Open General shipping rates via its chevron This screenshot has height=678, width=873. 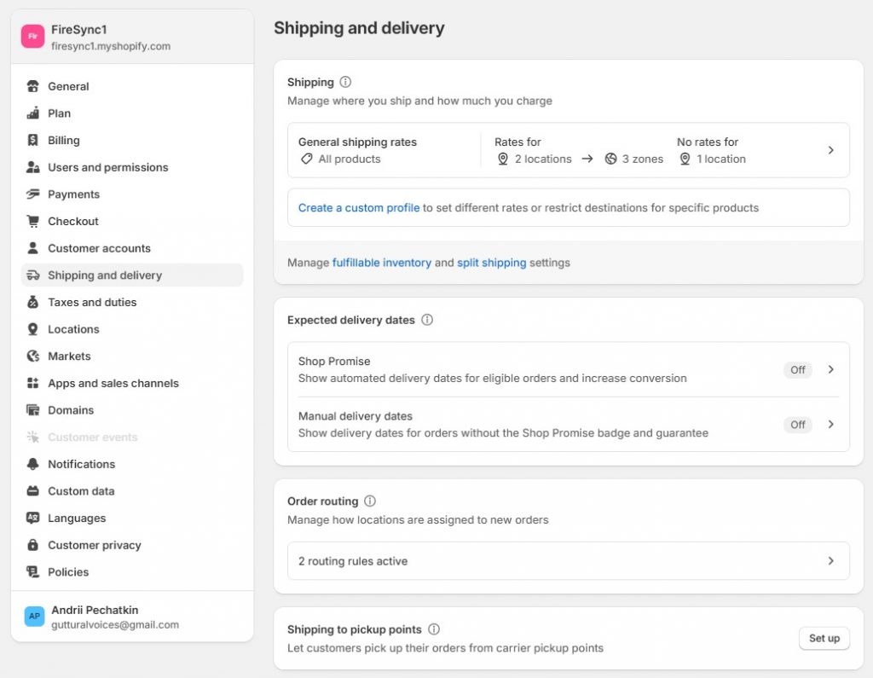830,150
